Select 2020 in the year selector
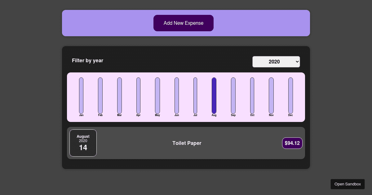This screenshot has width=372, height=195. point(276,62)
